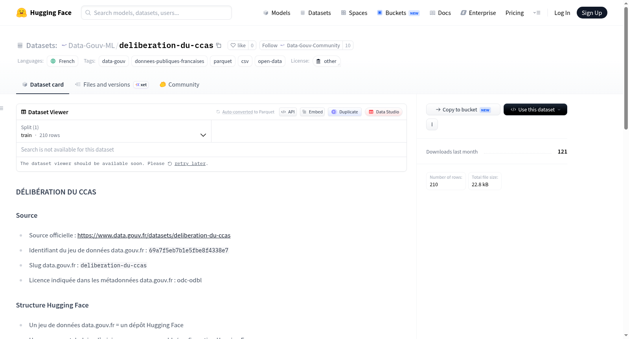Click the page vertical scrollbar
Viewport: 629px width, 339px height.
point(626,69)
